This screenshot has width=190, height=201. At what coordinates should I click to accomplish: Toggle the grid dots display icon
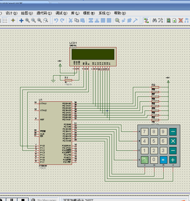click(x=5, y=20)
